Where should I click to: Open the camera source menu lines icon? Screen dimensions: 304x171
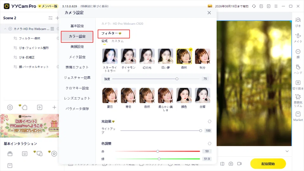52,29
